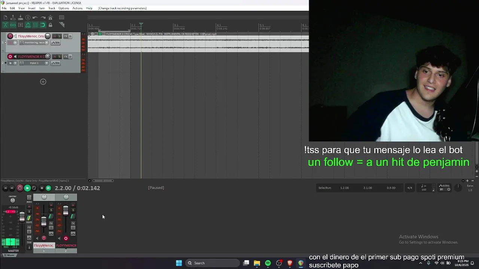Click mixer volume fader of FLOYYMENOR channel 2
Viewport: 479px width, 269px height.
[65, 211]
